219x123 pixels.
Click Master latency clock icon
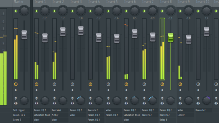16,84
